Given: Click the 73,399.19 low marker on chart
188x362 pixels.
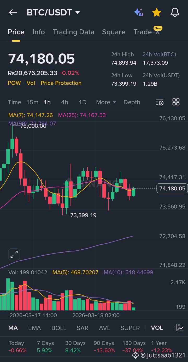Looking at the screenshot, I should click(x=83, y=215).
